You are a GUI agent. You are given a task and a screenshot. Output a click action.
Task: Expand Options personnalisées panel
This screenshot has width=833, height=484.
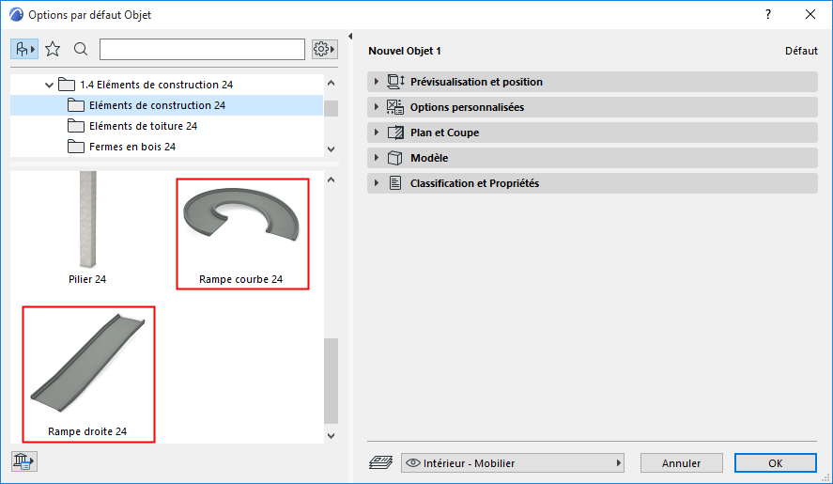coord(593,107)
